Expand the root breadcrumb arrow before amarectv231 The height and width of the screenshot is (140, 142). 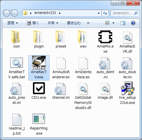tap(31, 13)
